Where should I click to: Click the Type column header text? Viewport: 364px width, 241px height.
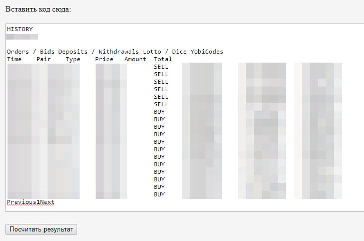pos(73,59)
